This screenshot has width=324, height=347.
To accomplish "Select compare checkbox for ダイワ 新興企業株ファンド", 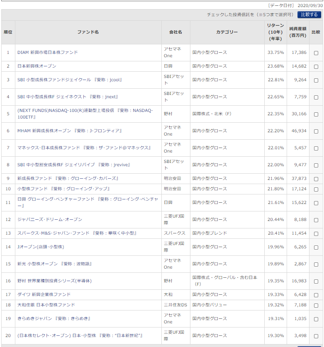I will pyautogui.click(x=316, y=295).
